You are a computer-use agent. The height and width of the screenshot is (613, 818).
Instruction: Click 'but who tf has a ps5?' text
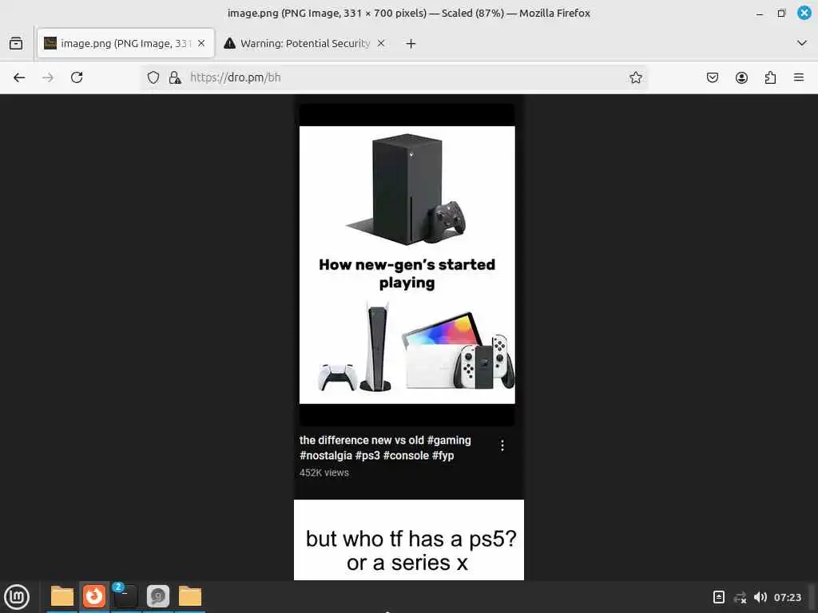tap(411, 539)
